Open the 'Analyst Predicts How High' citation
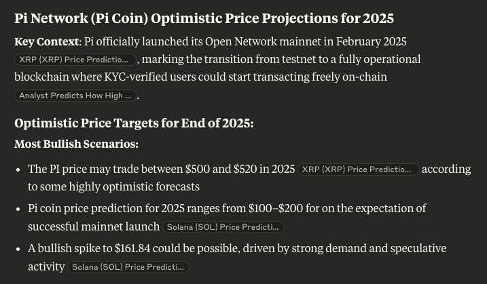The width and height of the screenshot is (487, 284). (75, 96)
